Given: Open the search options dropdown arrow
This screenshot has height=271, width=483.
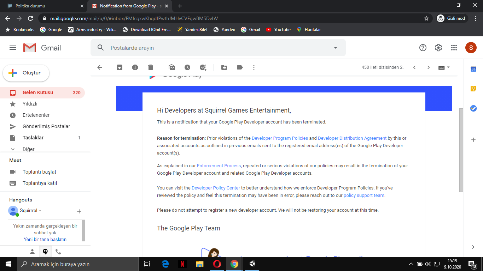Looking at the screenshot, I should 336,48.
